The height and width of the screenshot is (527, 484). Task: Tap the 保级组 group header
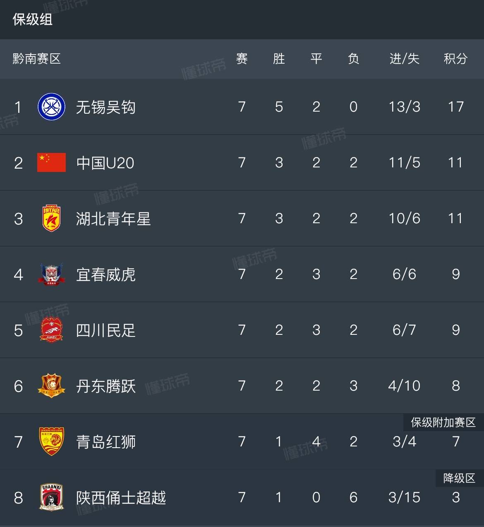click(32, 19)
